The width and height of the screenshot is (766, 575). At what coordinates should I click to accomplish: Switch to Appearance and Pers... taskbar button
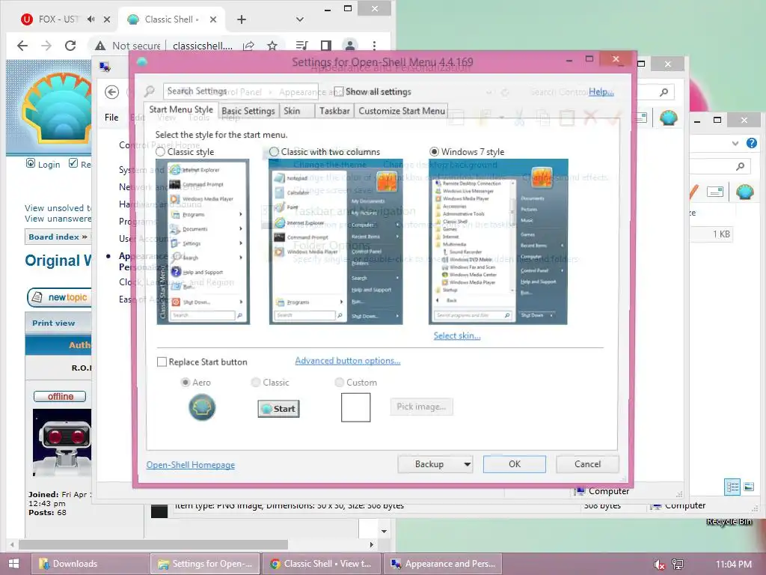pos(444,564)
